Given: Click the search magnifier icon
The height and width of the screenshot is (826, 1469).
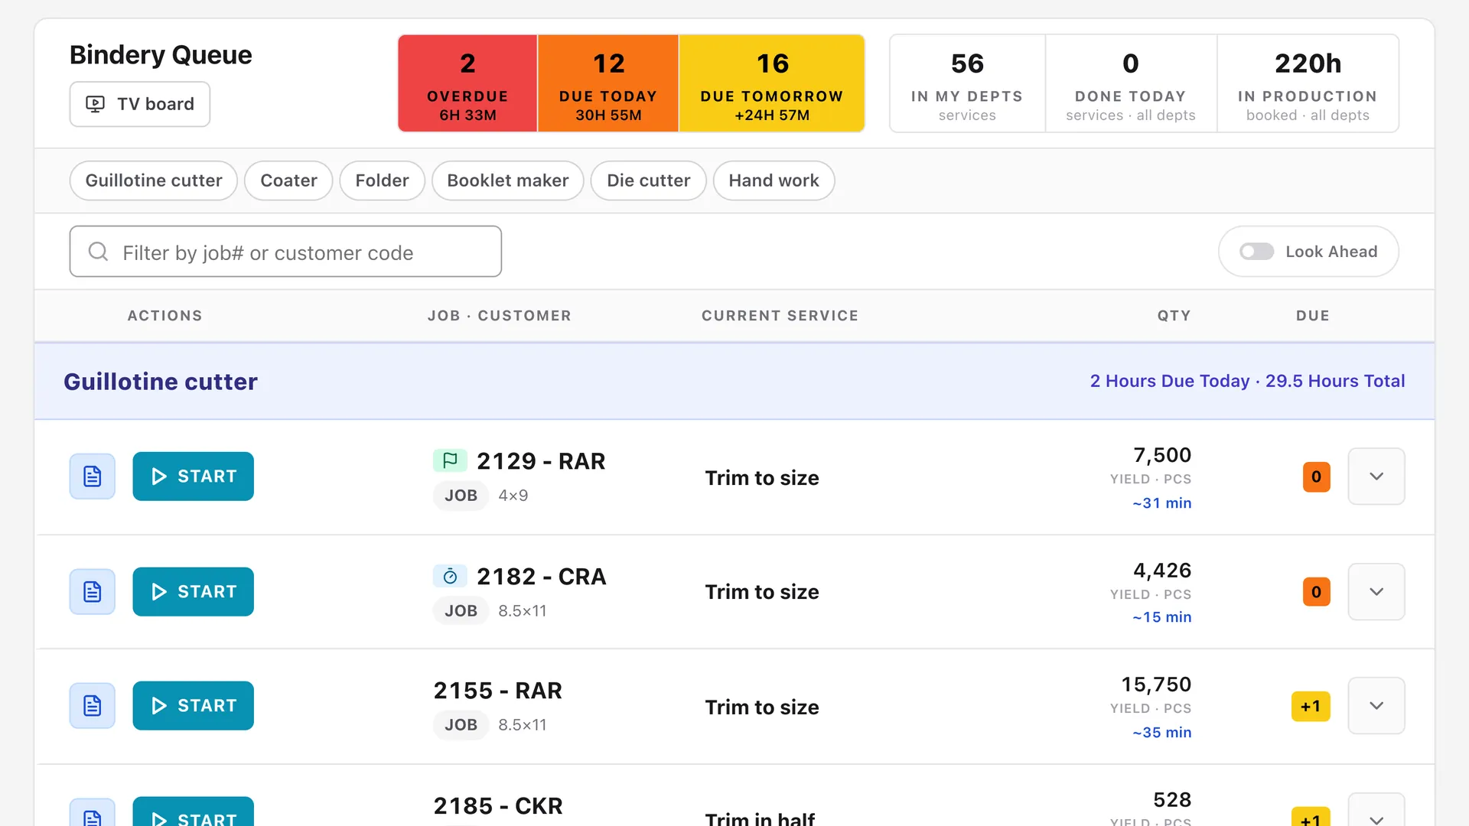Looking at the screenshot, I should [x=98, y=252].
